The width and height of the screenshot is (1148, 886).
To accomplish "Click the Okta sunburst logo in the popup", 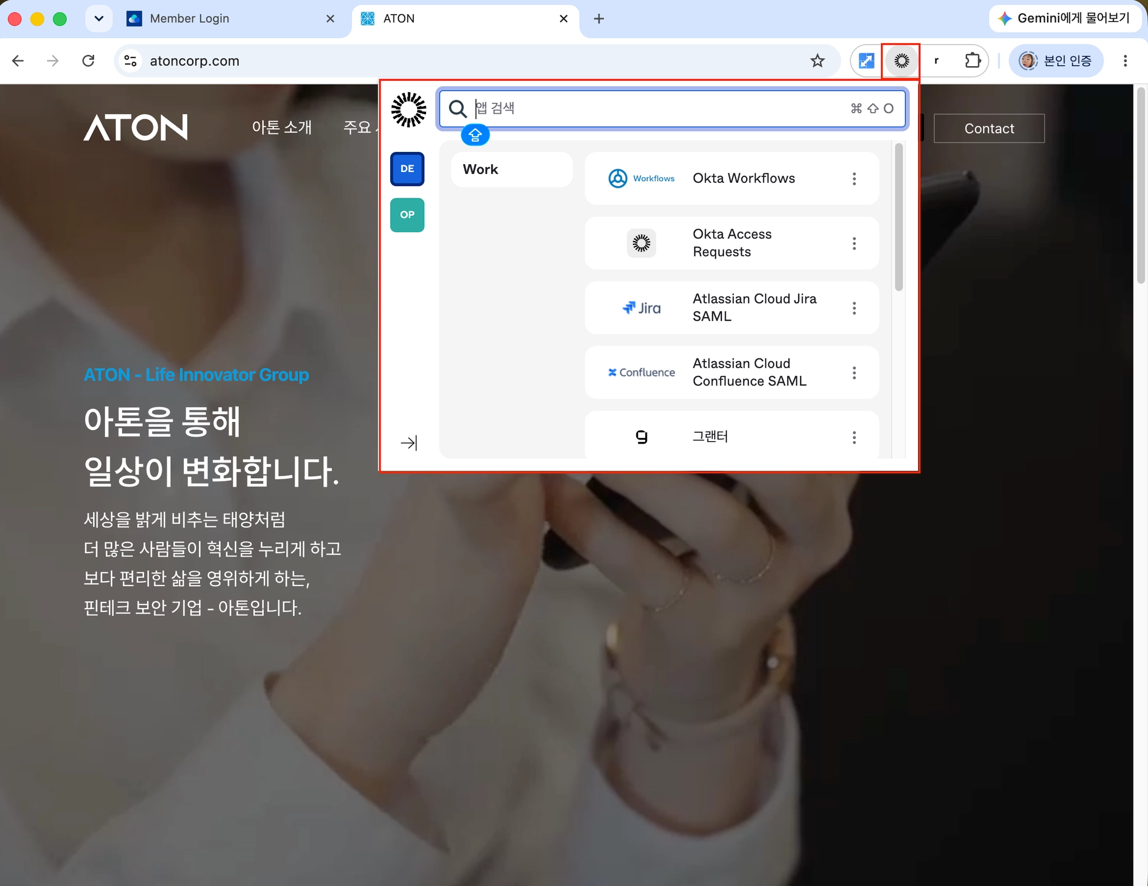I will click(409, 110).
